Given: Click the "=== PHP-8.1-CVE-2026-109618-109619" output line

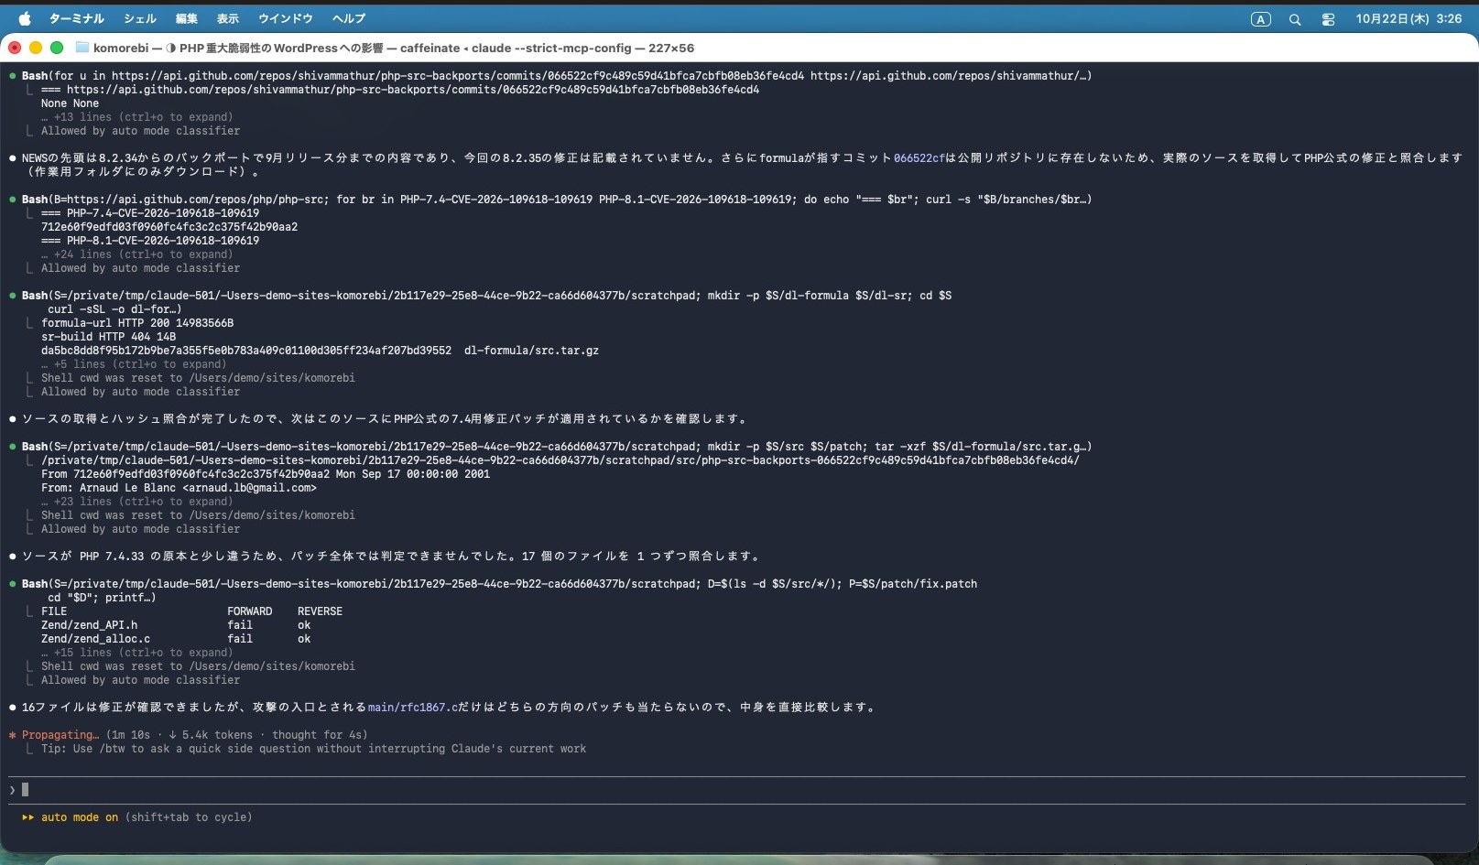Looking at the screenshot, I should click(x=150, y=241).
